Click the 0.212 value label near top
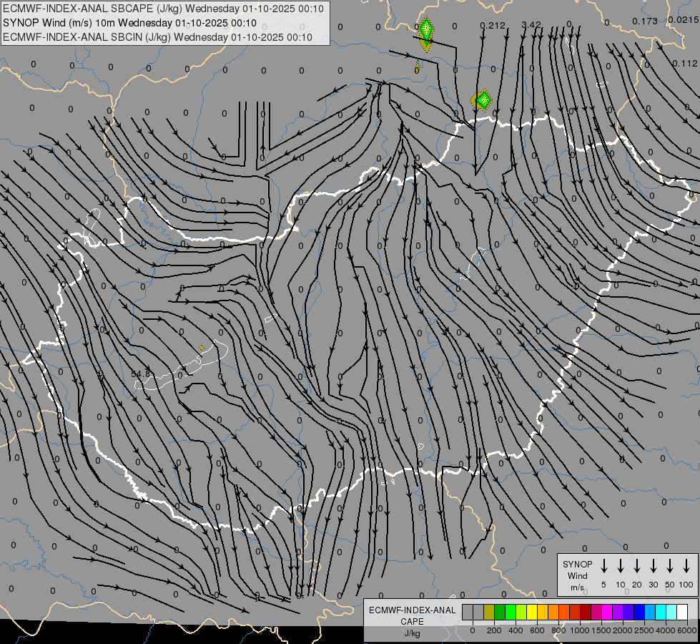700x644 pixels. pyautogui.click(x=492, y=26)
